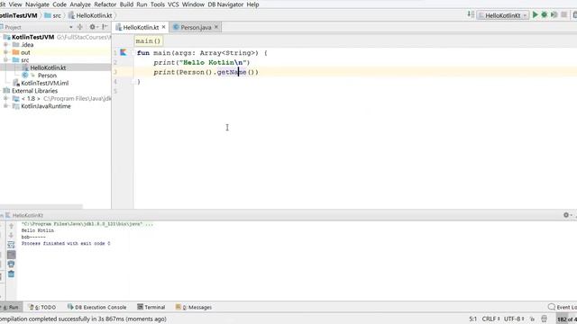Close the Person.java editor tab
Image resolution: width=577 pixels, height=324 pixels.
pyautogui.click(x=216, y=27)
